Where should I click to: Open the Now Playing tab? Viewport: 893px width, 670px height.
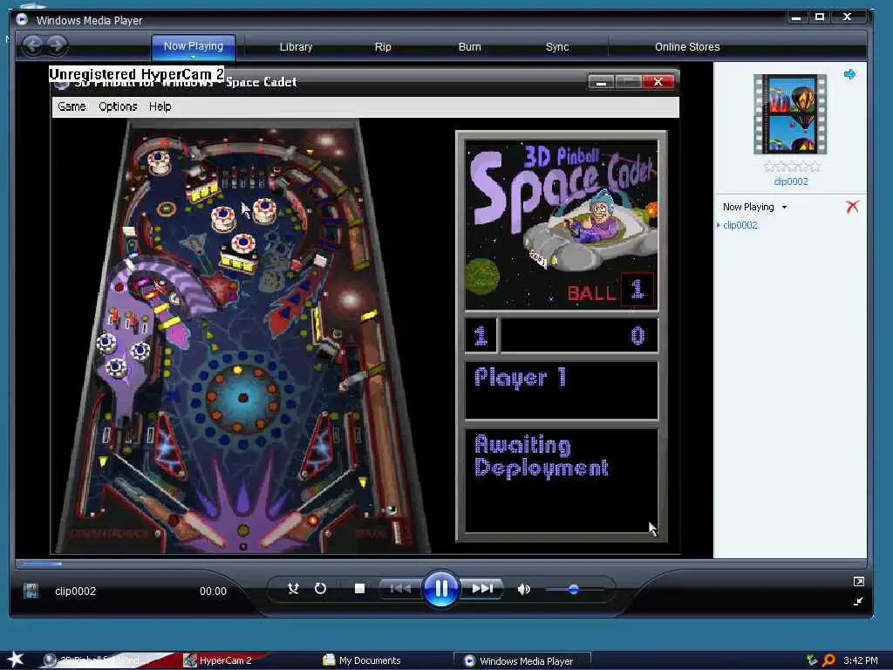[194, 45]
